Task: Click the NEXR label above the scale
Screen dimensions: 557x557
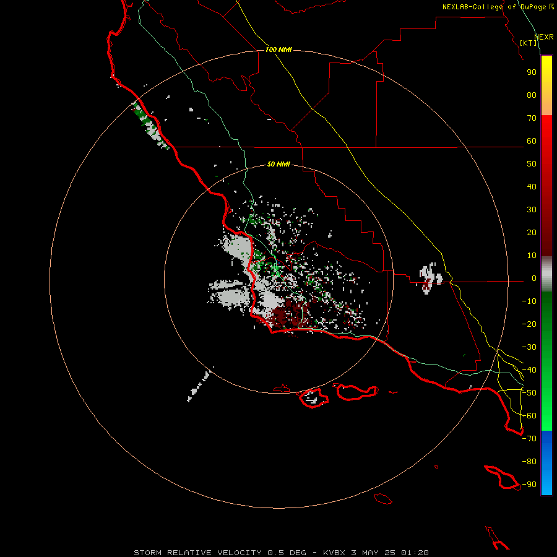Action: [544, 37]
